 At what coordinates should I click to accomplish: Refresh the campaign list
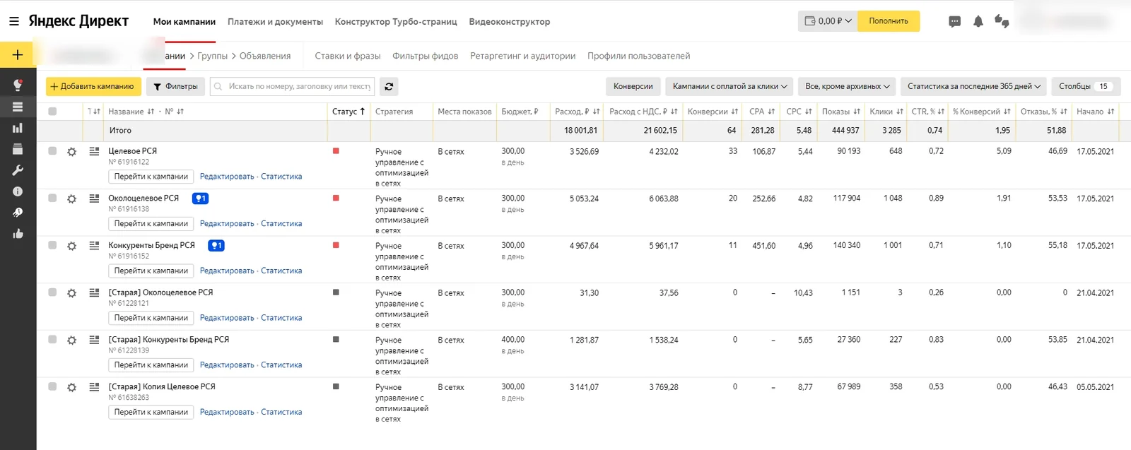click(x=389, y=86)
